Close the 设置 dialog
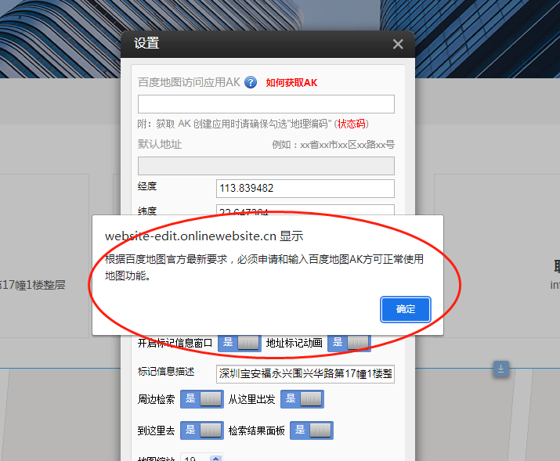 398,45
